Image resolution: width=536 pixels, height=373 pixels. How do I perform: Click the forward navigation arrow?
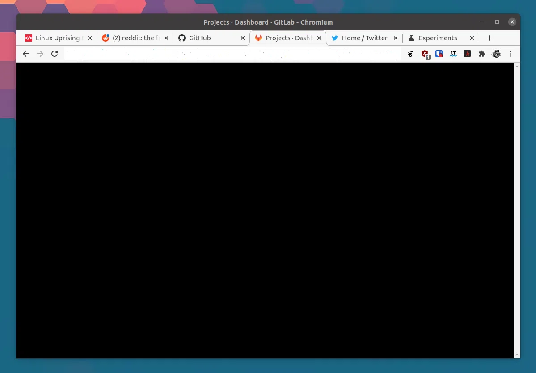coord(40,54)
